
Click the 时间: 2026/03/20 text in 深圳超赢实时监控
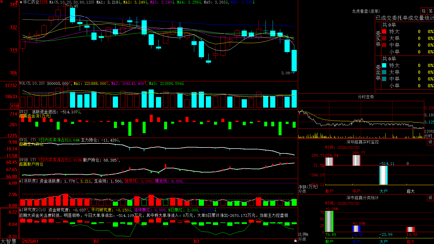(342, 147)
